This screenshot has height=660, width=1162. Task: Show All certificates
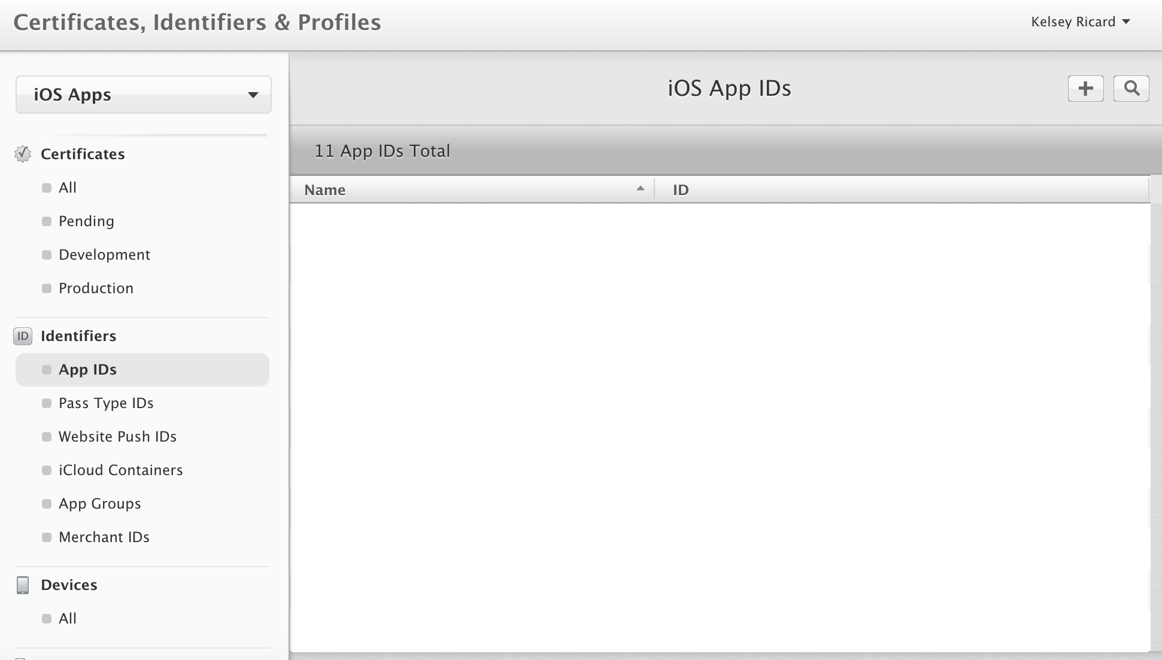coord(68,188)
